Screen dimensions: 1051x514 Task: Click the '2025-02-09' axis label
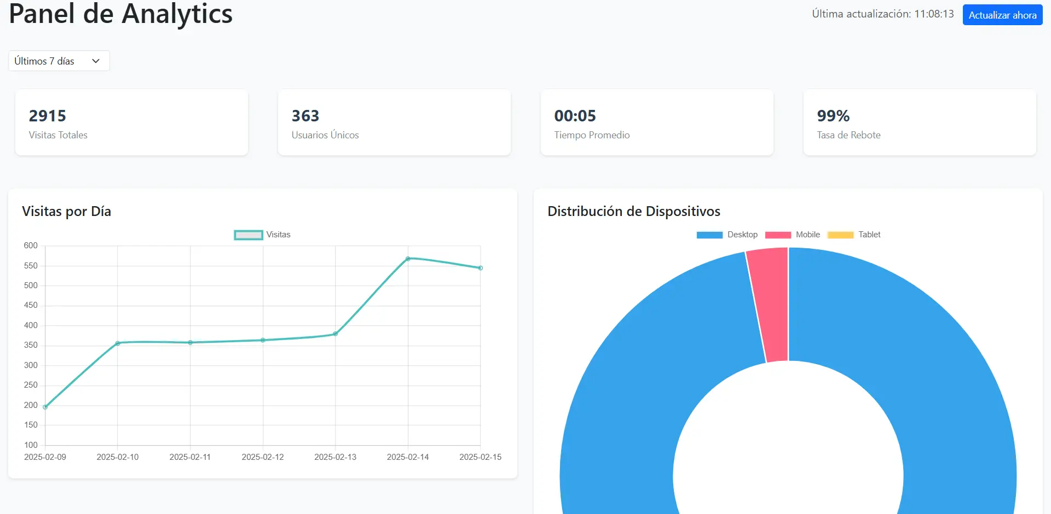(x=45, y=457)
